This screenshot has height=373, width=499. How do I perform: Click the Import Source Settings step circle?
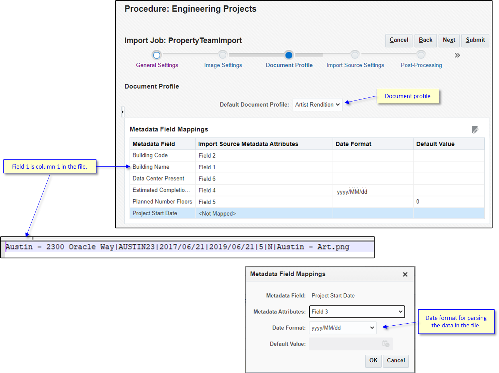[355, 55]
